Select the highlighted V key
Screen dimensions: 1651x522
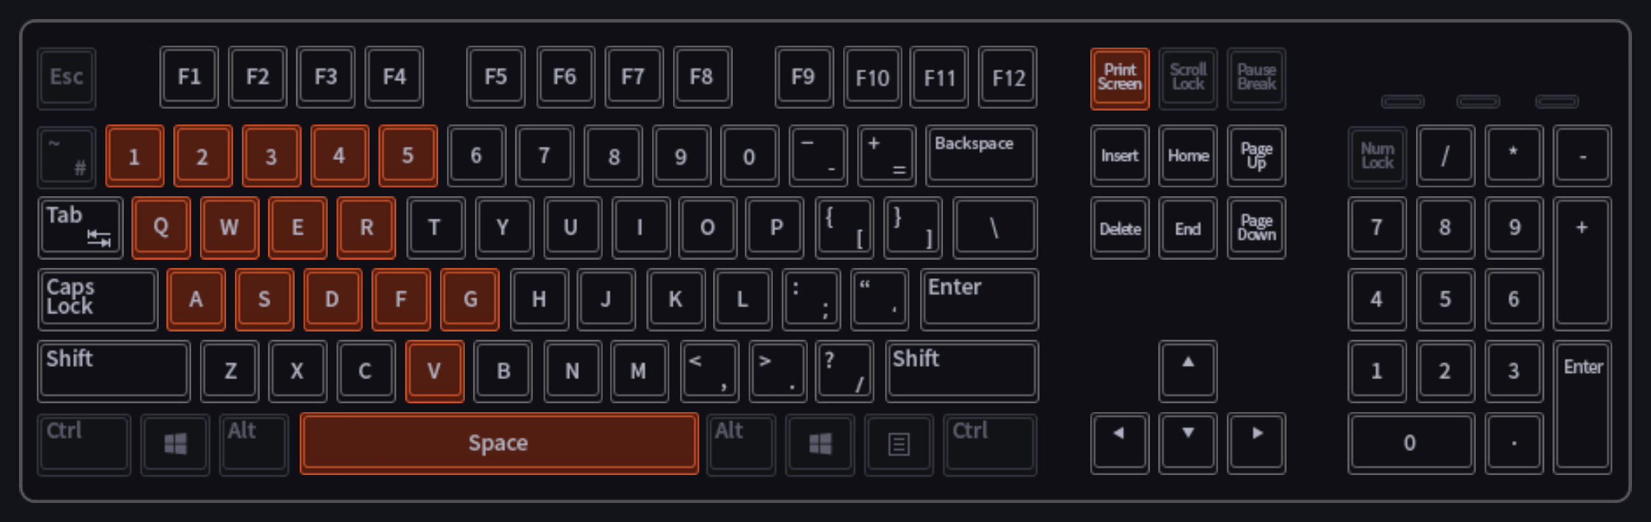click(434, 371)
